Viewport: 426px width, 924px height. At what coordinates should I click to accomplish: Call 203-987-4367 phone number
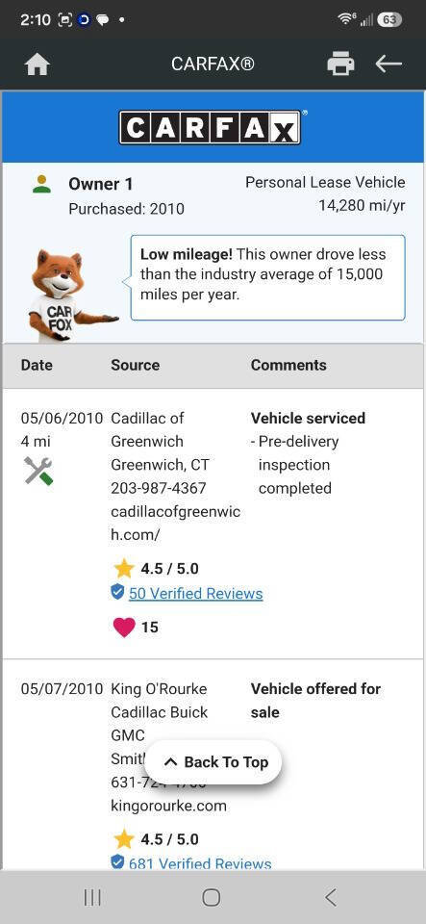(x=159, y=489)
